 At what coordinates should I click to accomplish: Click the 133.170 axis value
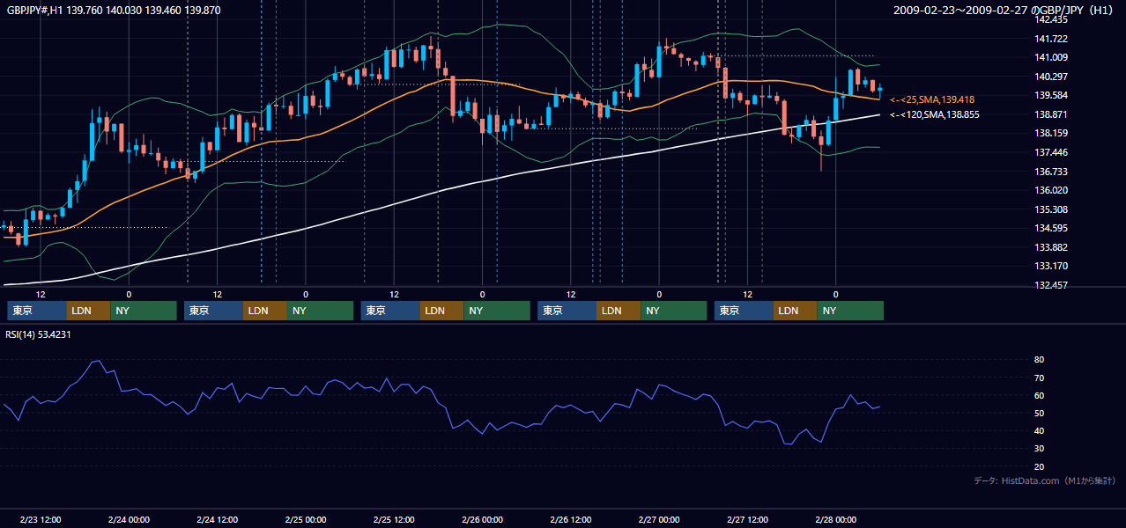click(x=1050, y=266)
